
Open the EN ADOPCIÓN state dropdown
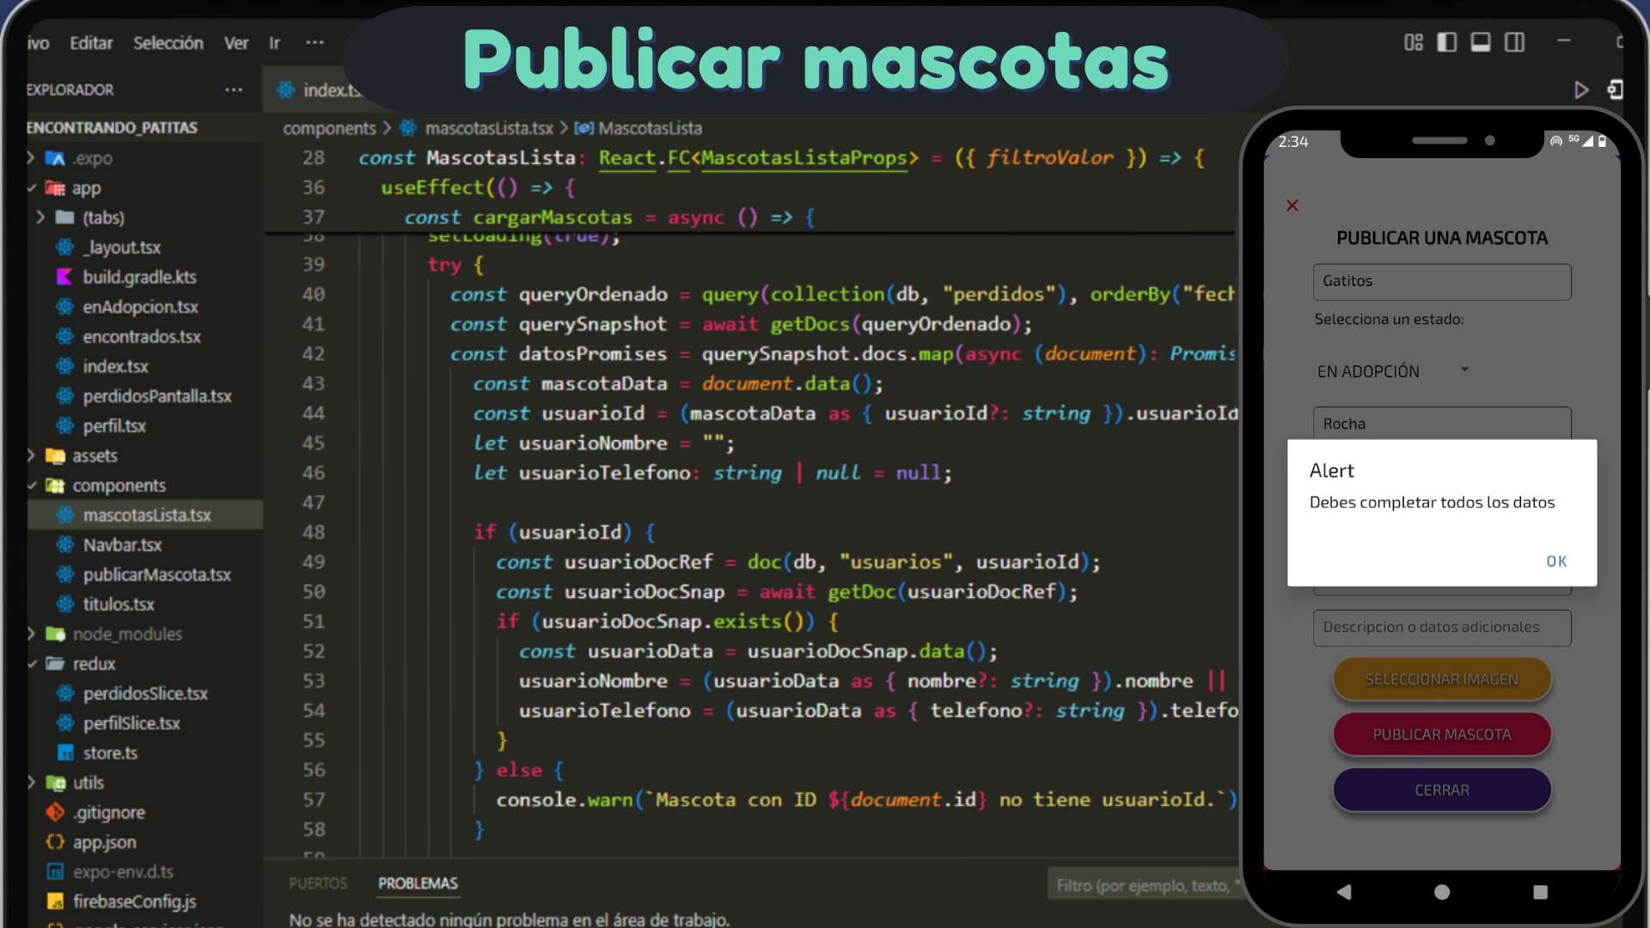point(1392,371)
